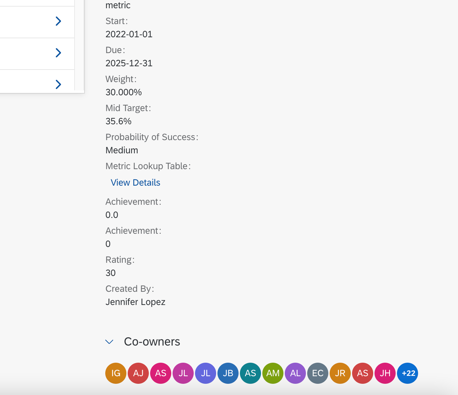458x395 pixels.
Task: Click the Probability of Success label
Action: pos(152,137)
